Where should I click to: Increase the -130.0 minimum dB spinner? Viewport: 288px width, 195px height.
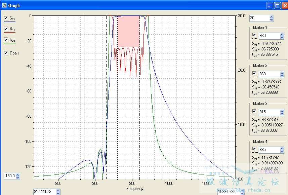click(17, 174)
